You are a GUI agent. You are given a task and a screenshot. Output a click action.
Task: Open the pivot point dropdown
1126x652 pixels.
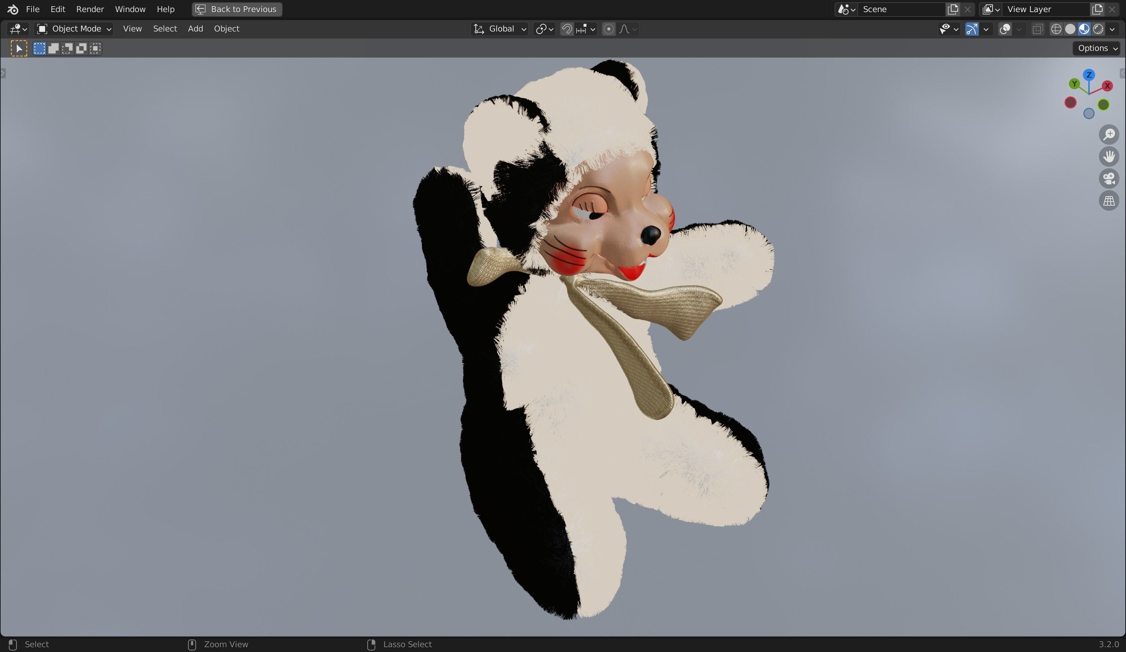[544, 29]
